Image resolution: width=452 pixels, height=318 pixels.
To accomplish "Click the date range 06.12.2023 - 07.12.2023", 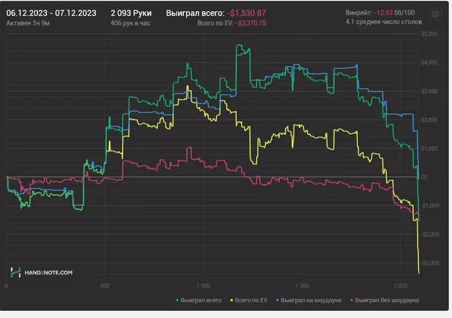I will pos(52,12).
